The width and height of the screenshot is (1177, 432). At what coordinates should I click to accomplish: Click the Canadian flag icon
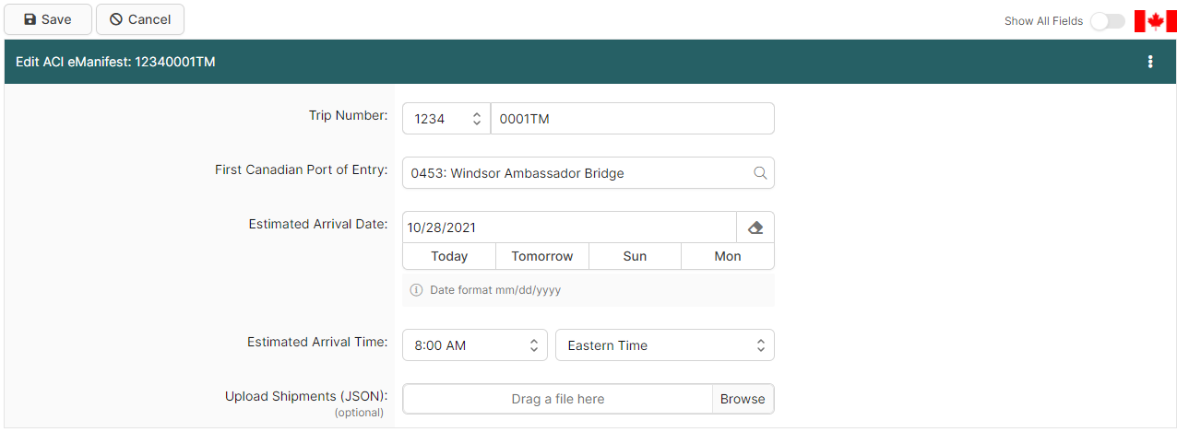click(1155, 21)
